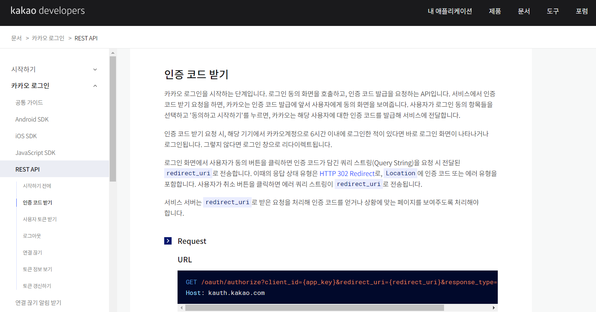Open iOS SDK in the sidebar
Viewport: 596px width, 312px height.
tap(26, 136)
